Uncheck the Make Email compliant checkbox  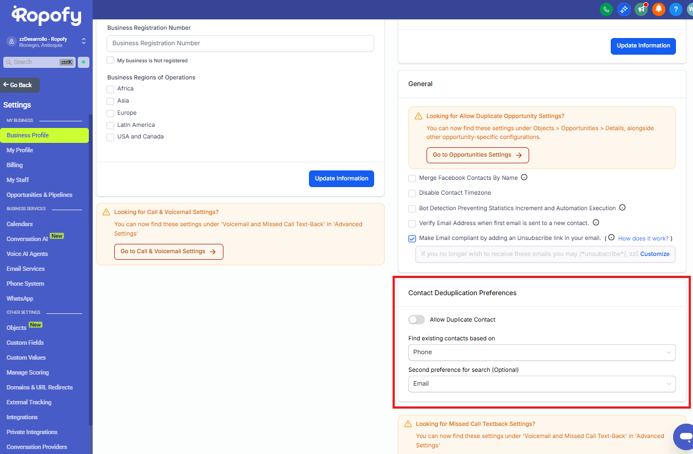pyautogui.click(x=412, y=239)
